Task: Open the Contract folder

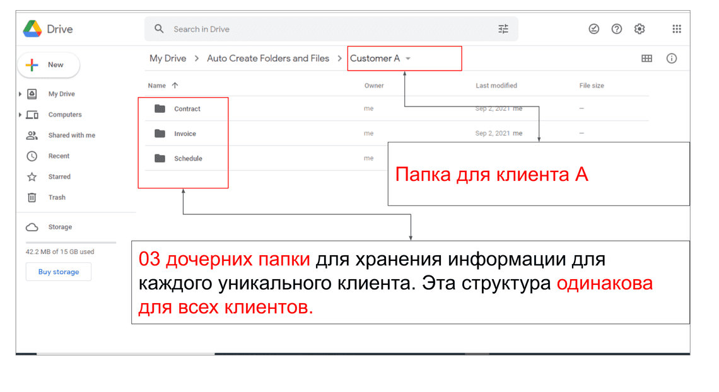Action: click(187, 109)
